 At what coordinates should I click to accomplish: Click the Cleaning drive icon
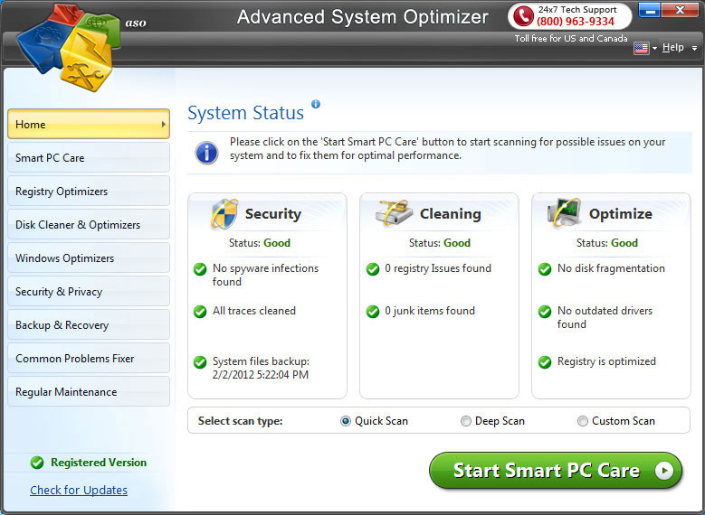(x=395, y=214)
